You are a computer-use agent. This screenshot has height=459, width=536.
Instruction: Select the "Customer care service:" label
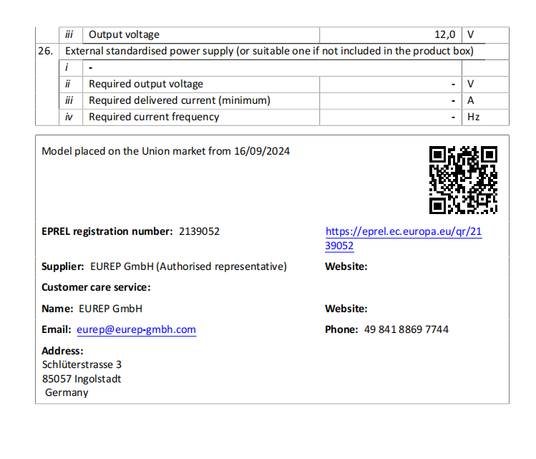96,287
